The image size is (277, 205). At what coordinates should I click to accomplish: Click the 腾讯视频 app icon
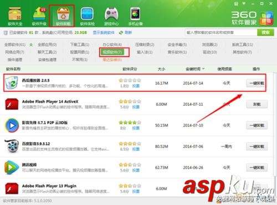(12, 167)
